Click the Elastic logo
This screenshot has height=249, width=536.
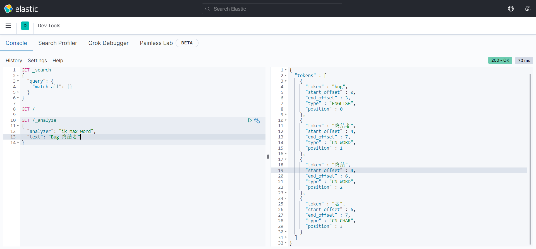tap(21, 9)
